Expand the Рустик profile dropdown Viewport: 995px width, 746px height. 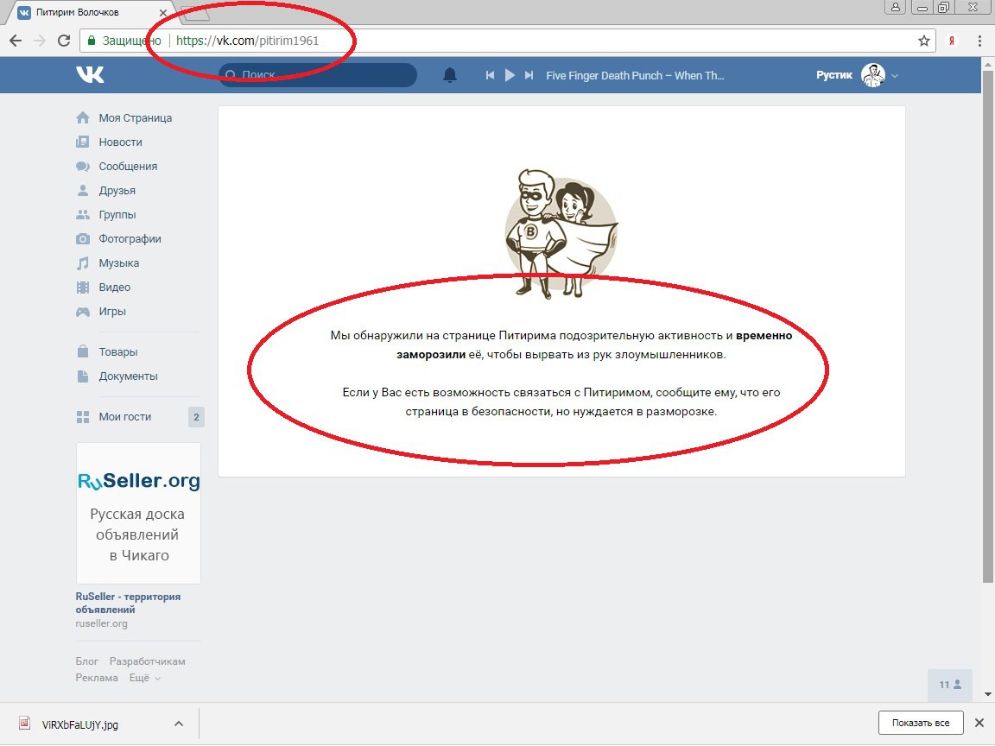pyautogui.click(x=895, y=76)
